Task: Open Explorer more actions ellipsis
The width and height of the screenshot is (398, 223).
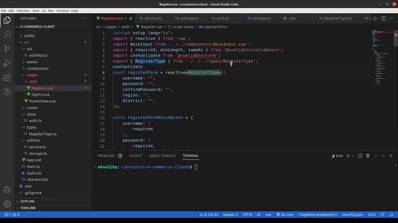Action: (x=85, y=19)
